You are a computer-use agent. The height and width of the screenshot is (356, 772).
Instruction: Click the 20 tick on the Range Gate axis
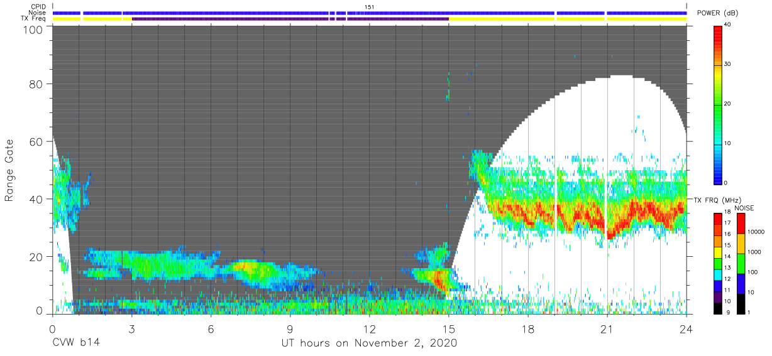click(36, 257)
